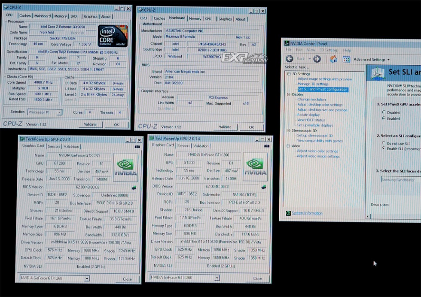Click Close in the 625 MHz GPU-Z window
This screenshot has height=297, width=421.
257,279
